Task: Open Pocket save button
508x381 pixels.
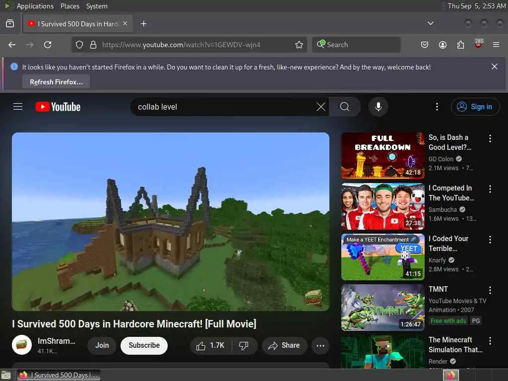Action: (425, 45)
